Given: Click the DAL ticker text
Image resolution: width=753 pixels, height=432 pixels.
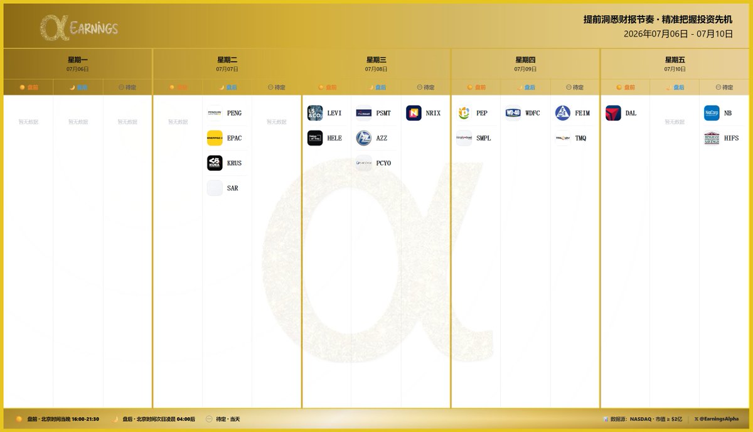Looking at the screenshot, I should (631, 113).
